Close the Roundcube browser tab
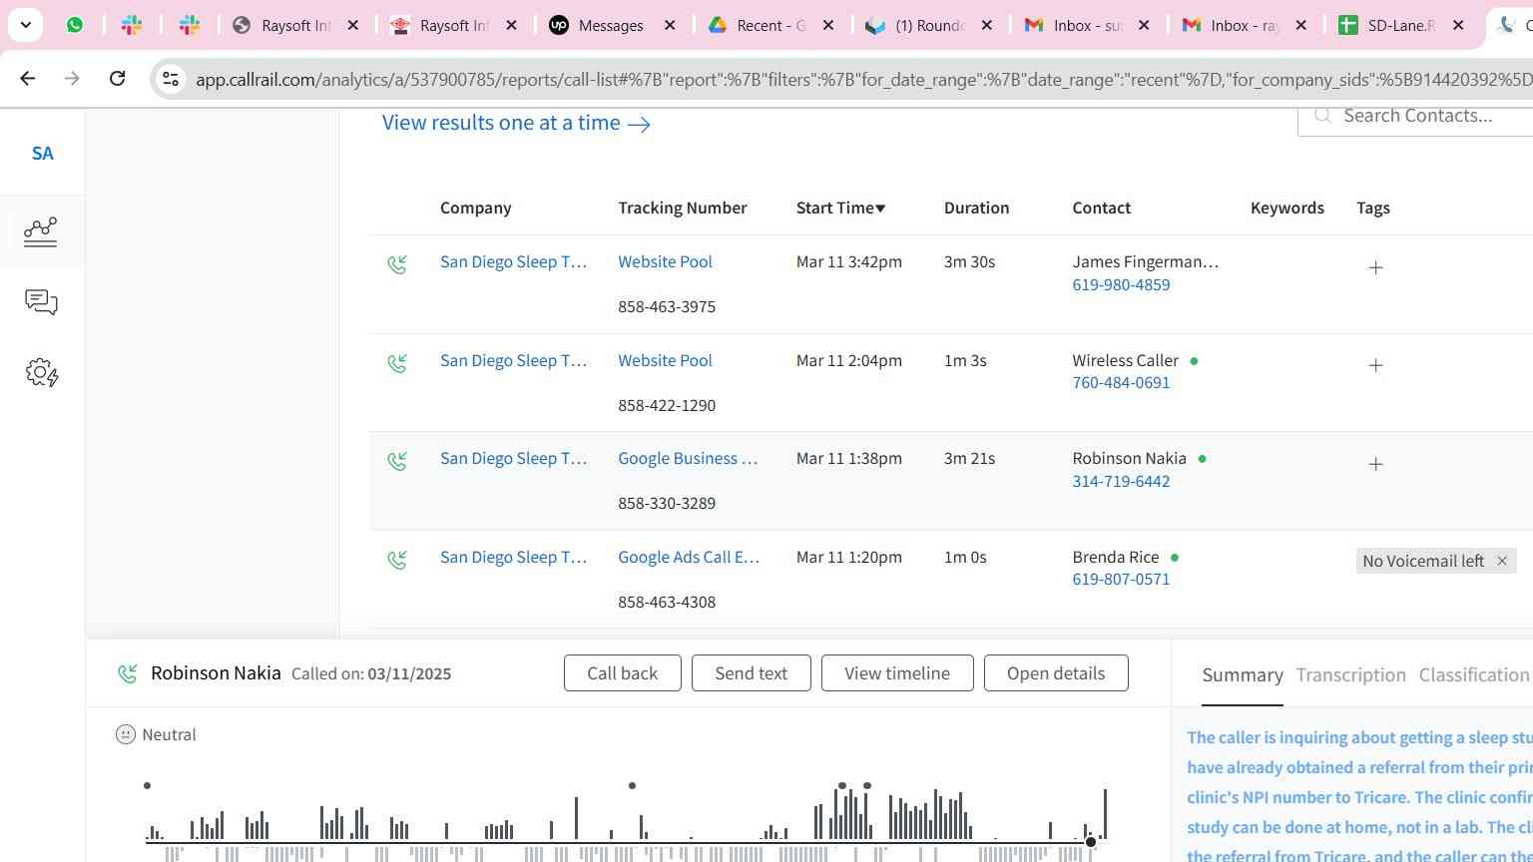The width and height of the screenshot is (1533, 862). [986, 25]
